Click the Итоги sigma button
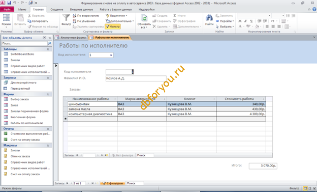 point(179,16)
